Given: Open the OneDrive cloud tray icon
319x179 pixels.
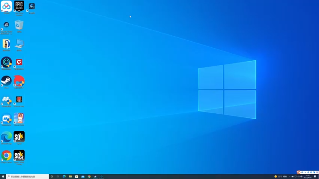Looking at the screenshot, I should click(293, 177).
